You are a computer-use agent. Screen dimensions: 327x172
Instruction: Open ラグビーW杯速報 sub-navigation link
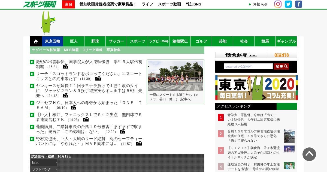46,50
